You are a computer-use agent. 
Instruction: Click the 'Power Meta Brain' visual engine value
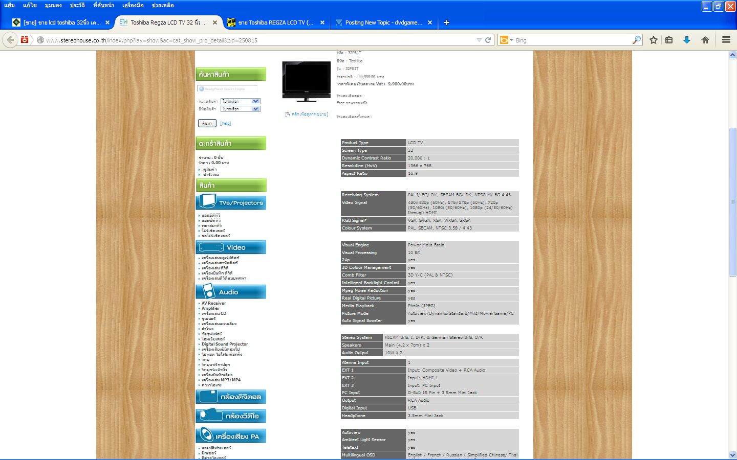tap(426, 245)
